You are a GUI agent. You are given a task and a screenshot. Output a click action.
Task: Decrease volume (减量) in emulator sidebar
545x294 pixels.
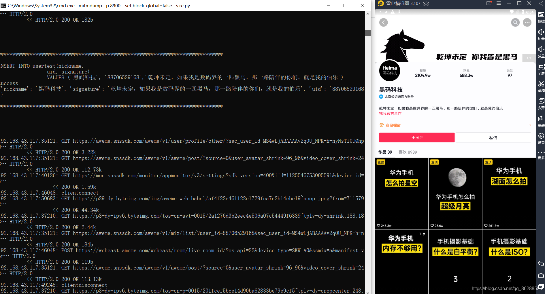pyautogui.click(x=541, y=52)
